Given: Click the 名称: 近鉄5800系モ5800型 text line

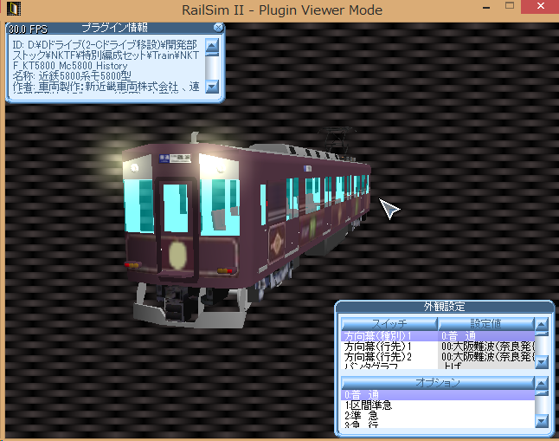Looking at the screenshot, I should 72,75.
